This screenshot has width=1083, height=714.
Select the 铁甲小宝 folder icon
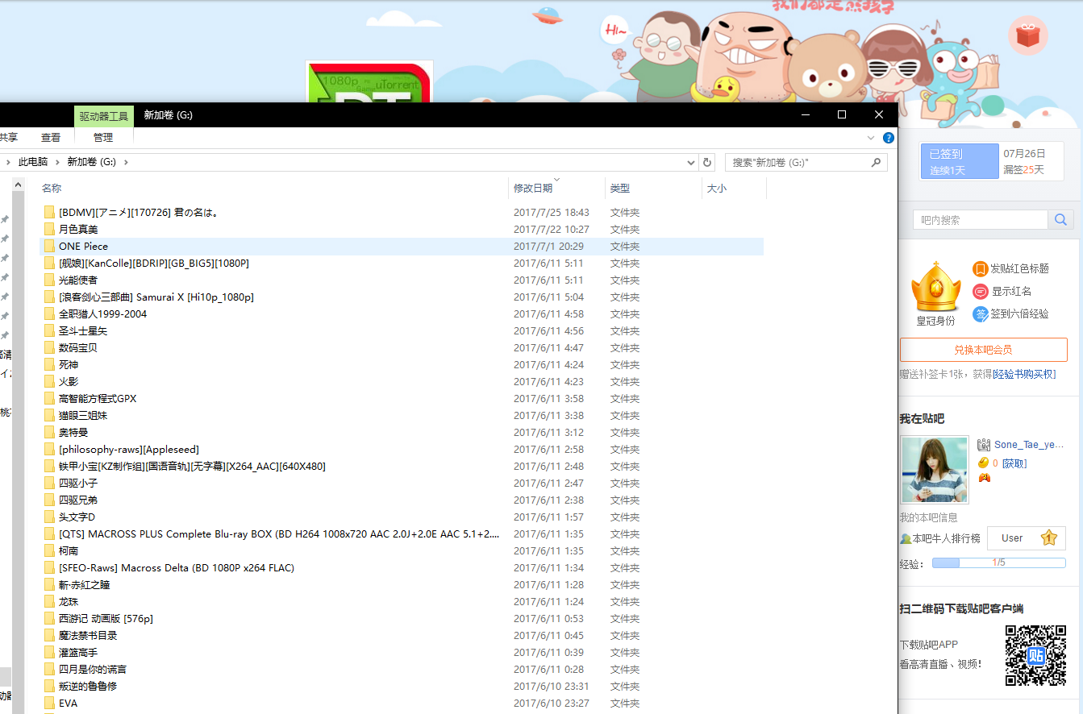point(50,467)
